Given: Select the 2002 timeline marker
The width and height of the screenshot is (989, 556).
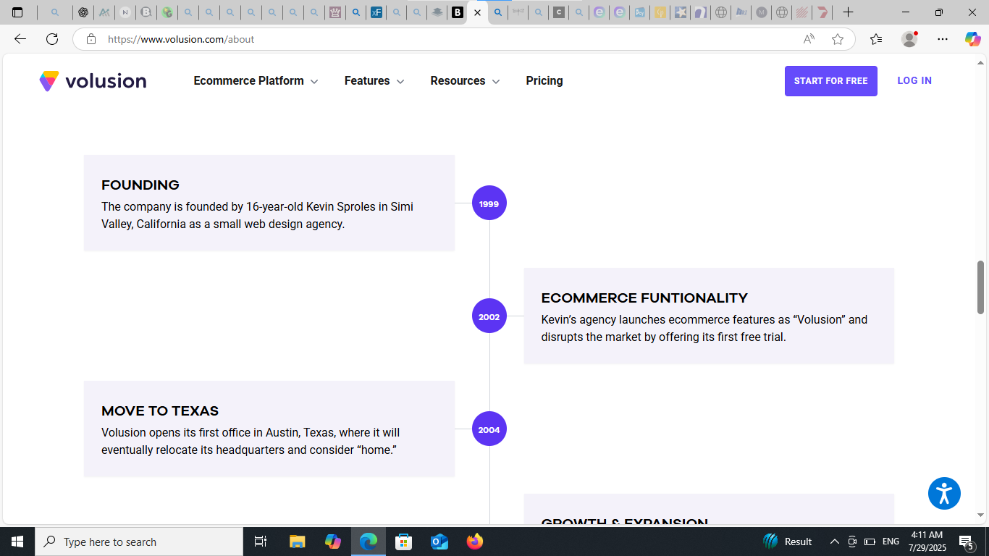Looking at the screenshot, I should [x=489, y=316].
